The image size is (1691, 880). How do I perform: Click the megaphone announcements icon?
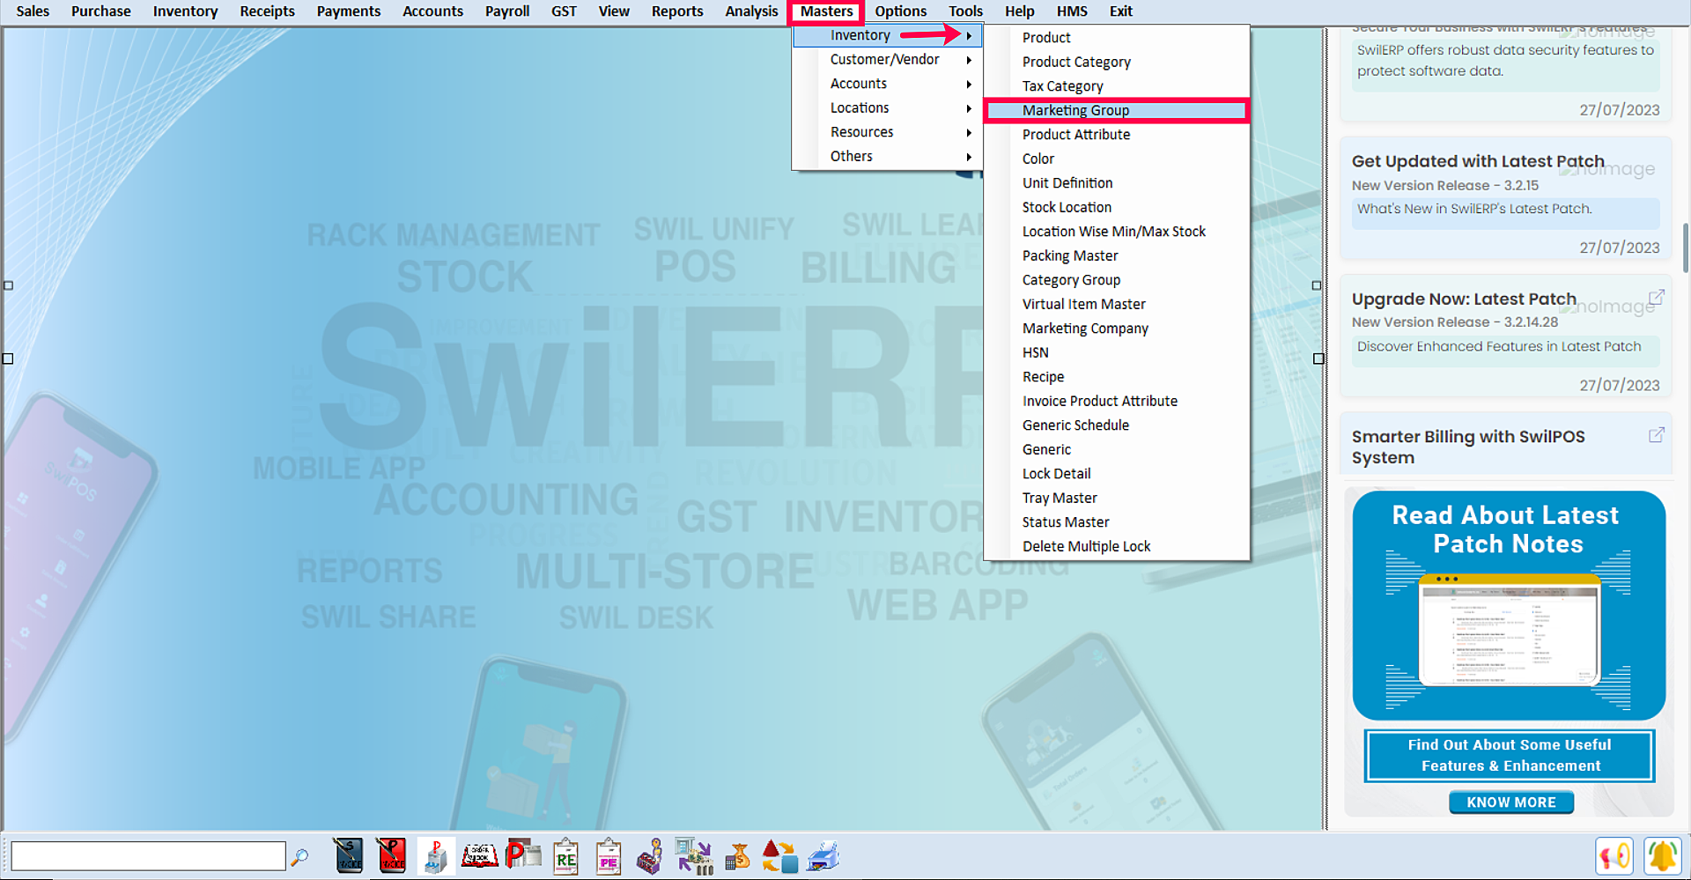[x=1614, y=856]
